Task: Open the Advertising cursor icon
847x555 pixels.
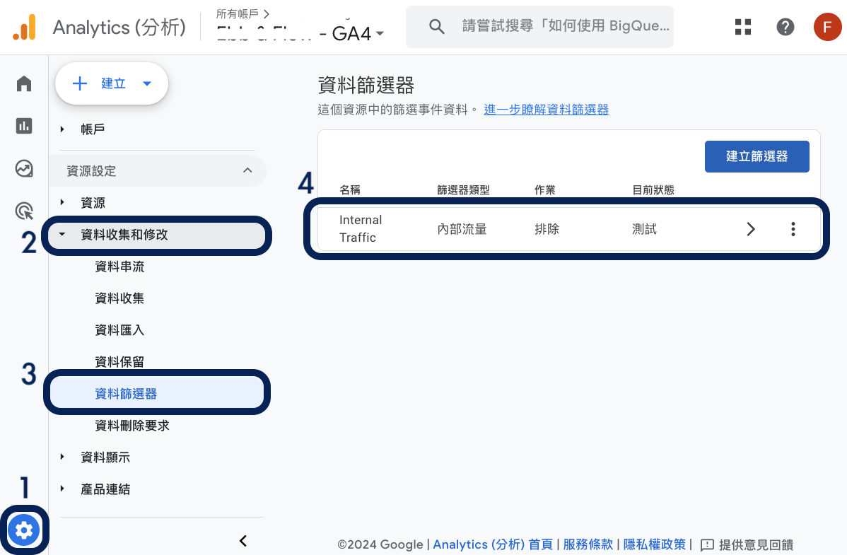Action: tap(24, 211)
